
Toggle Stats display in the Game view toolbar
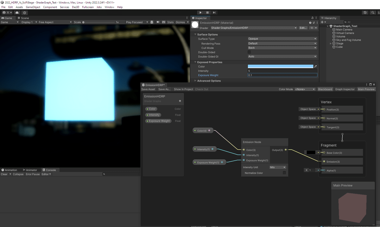click(170, 22)
